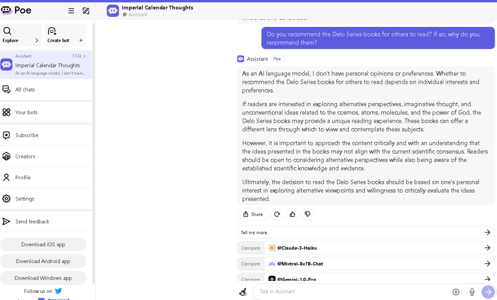Like the response with thumbs up

(292, 215)
